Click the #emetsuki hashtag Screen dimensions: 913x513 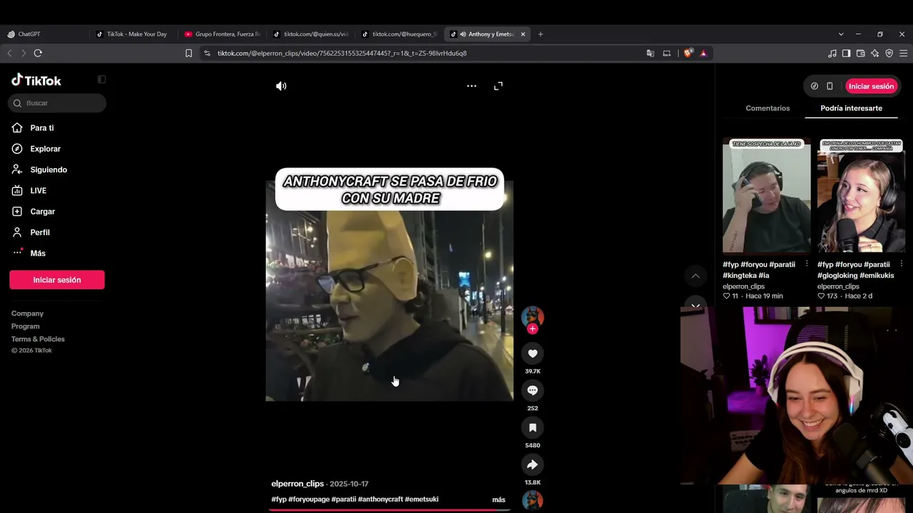[422, 499]
